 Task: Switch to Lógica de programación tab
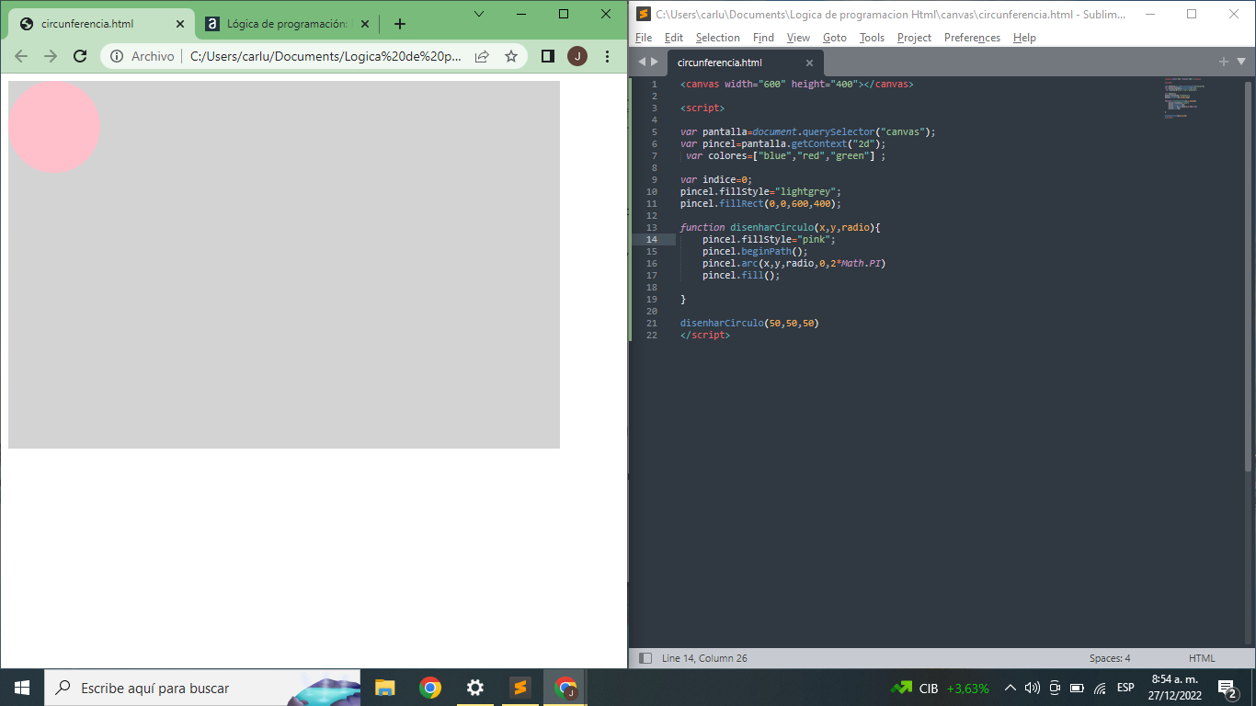(288, 24)
